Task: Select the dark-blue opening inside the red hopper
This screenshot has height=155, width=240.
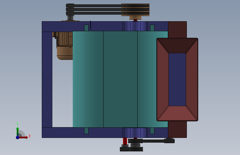Action: pyautogui.click(x=177, y=79)
